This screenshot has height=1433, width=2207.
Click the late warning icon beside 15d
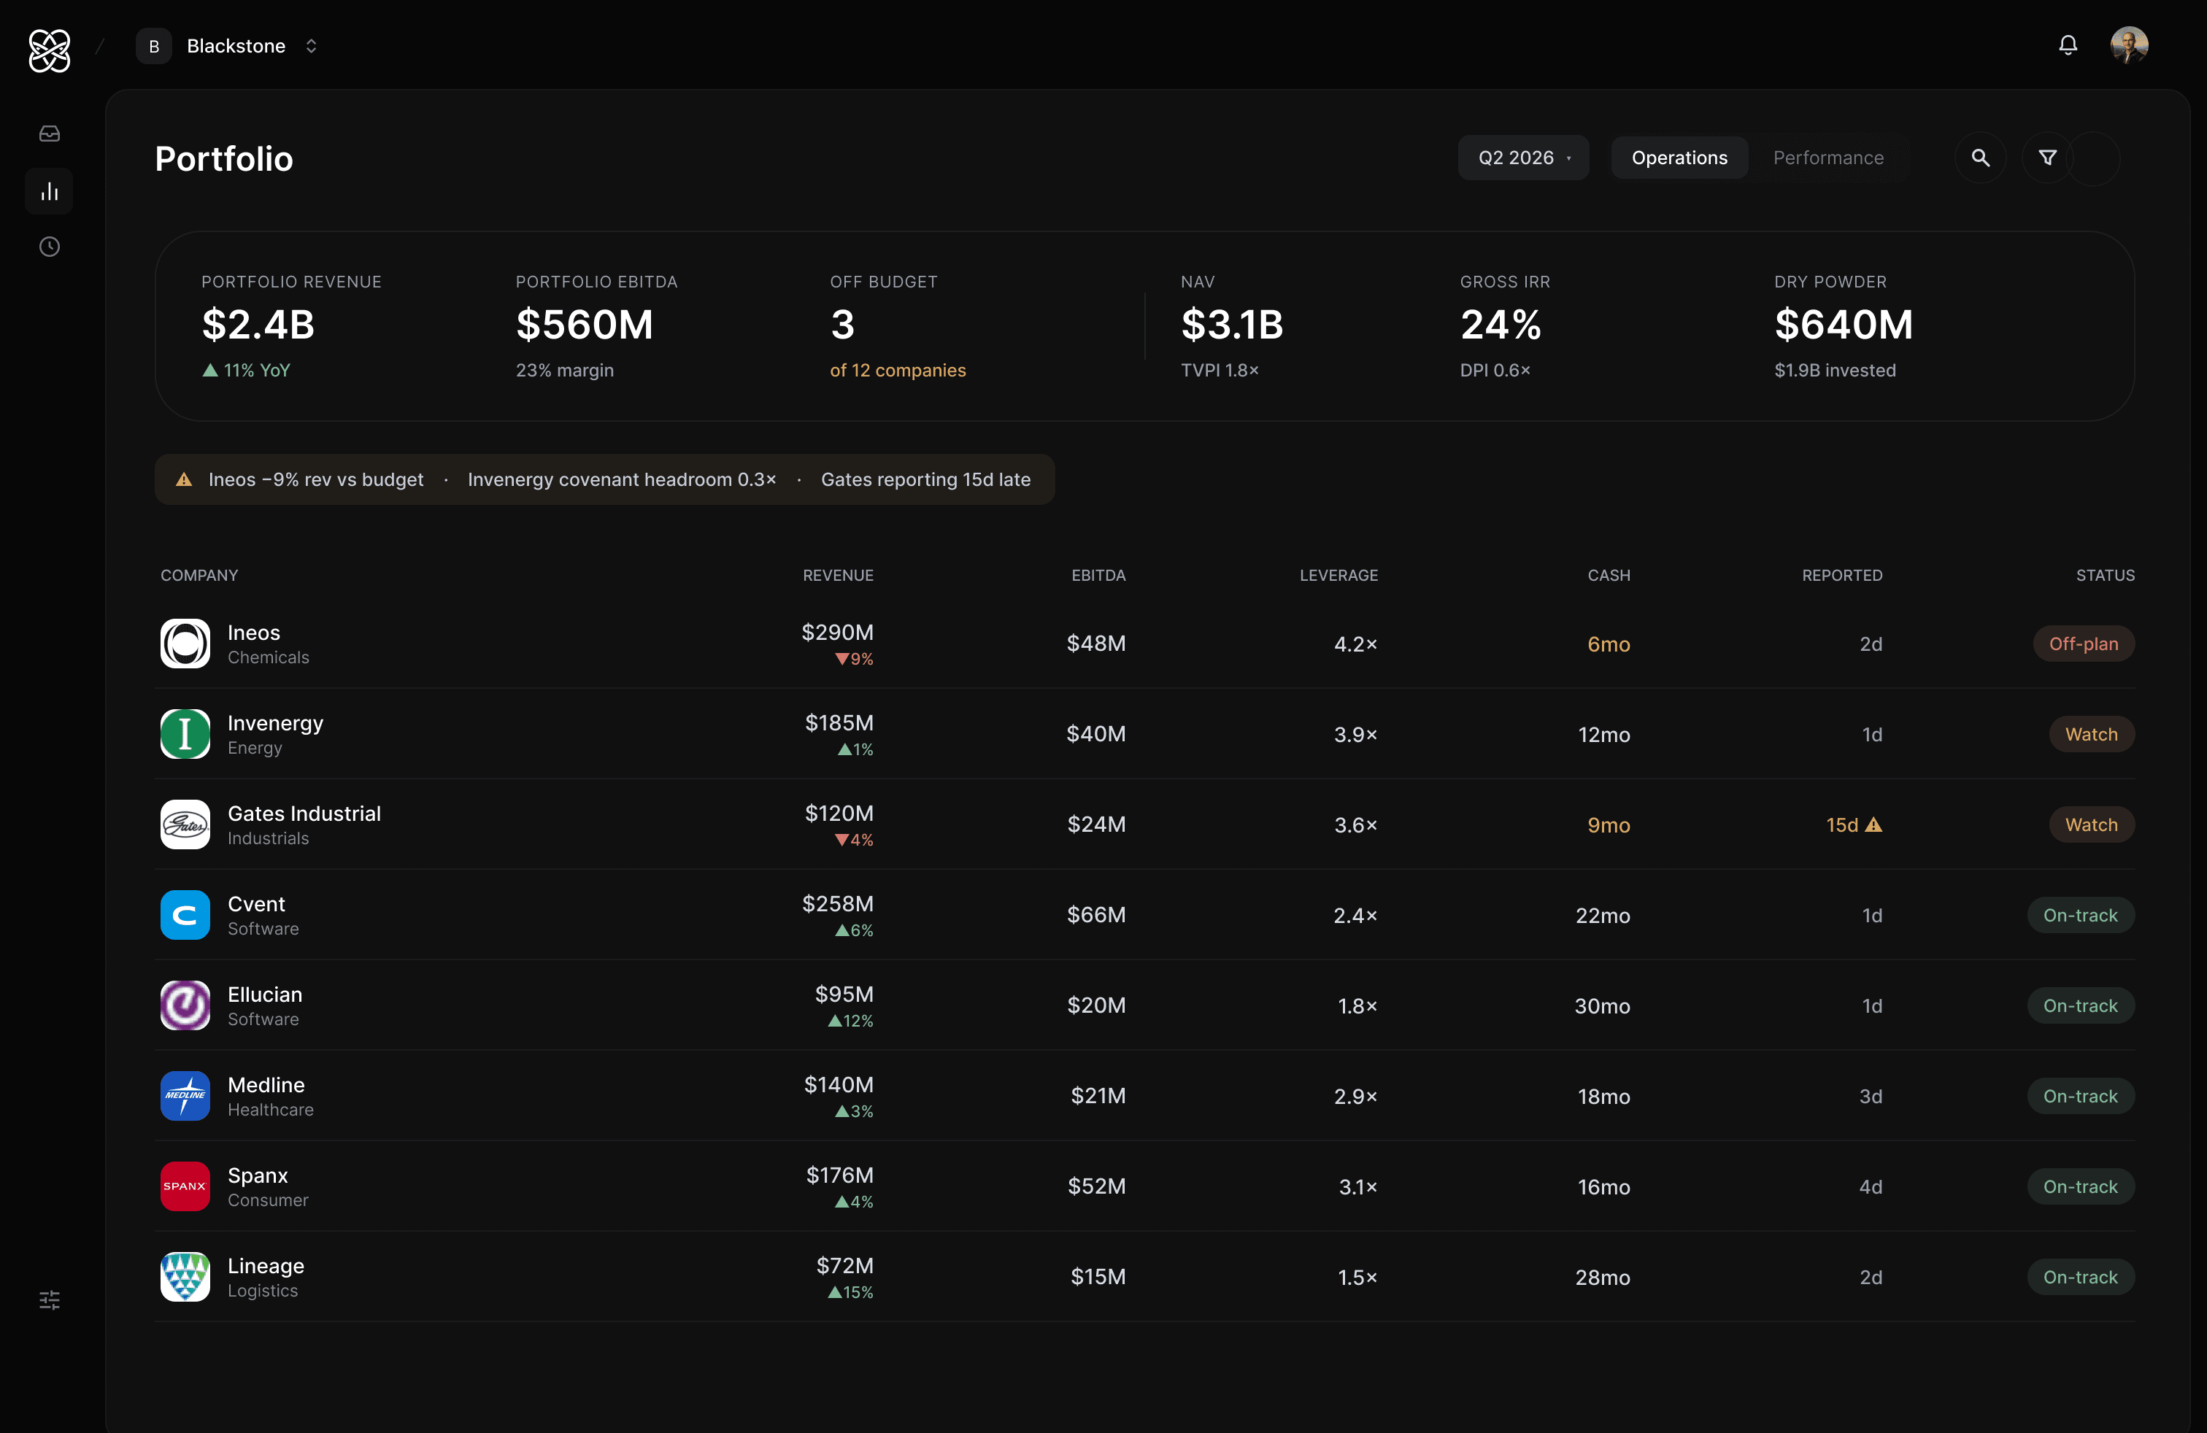coord(1873,825)
